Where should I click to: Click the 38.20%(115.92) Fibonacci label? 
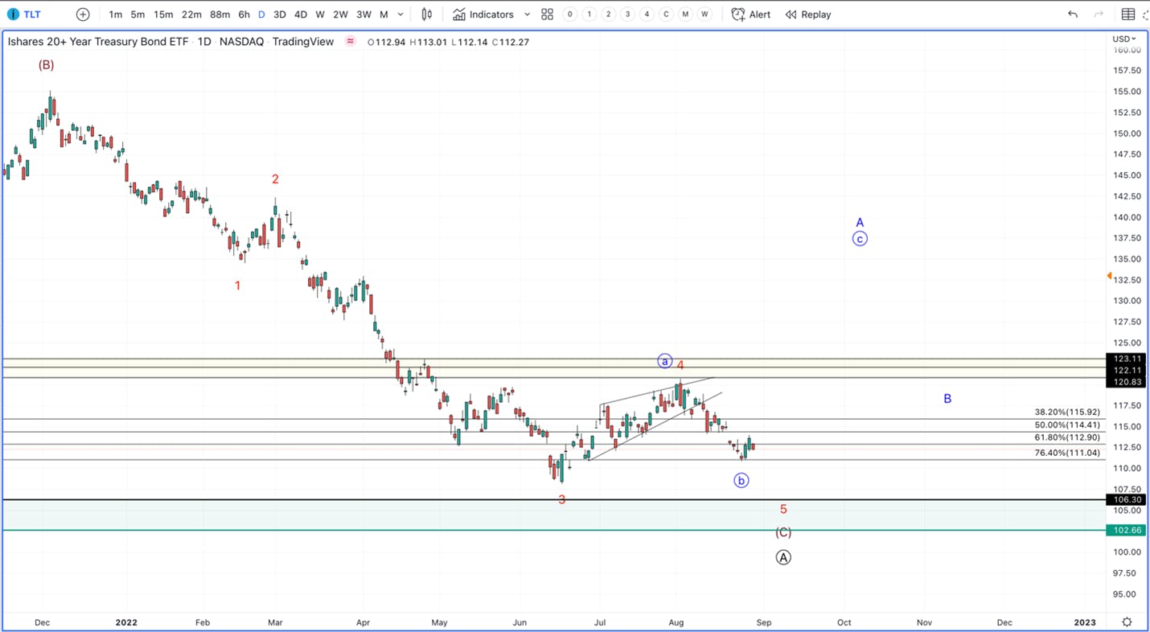coord(1067,412)
